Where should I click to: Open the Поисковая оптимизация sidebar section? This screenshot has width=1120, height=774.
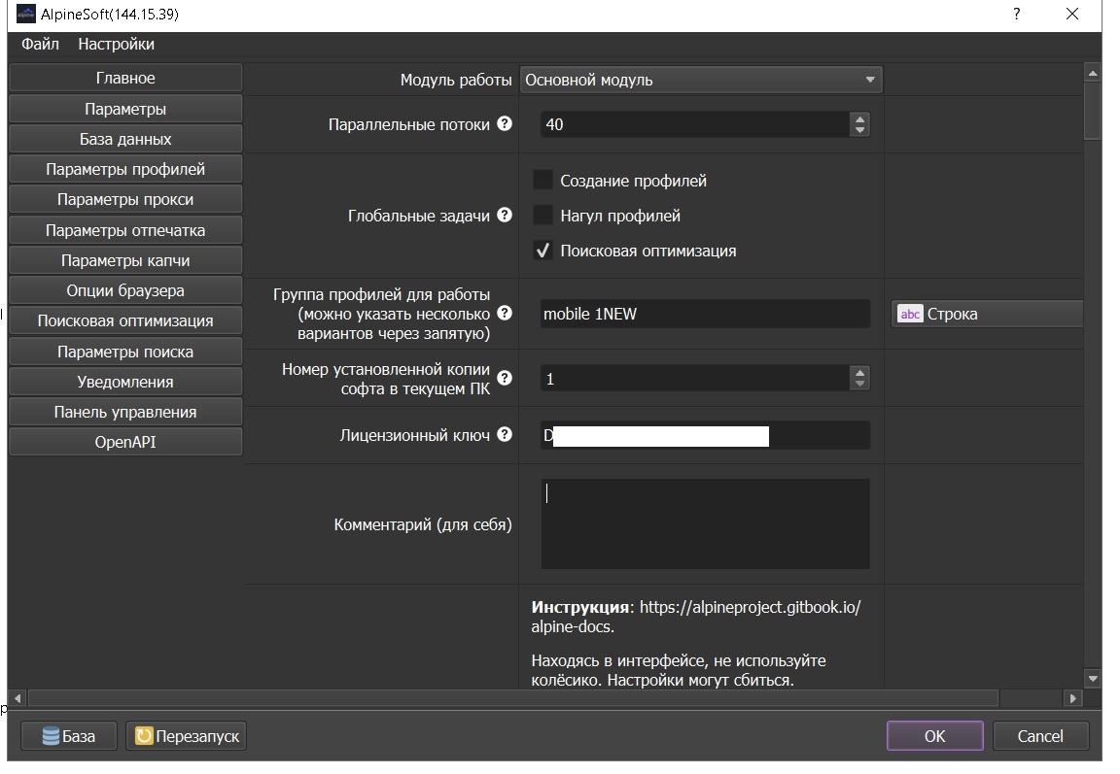[x=125, y=321]
